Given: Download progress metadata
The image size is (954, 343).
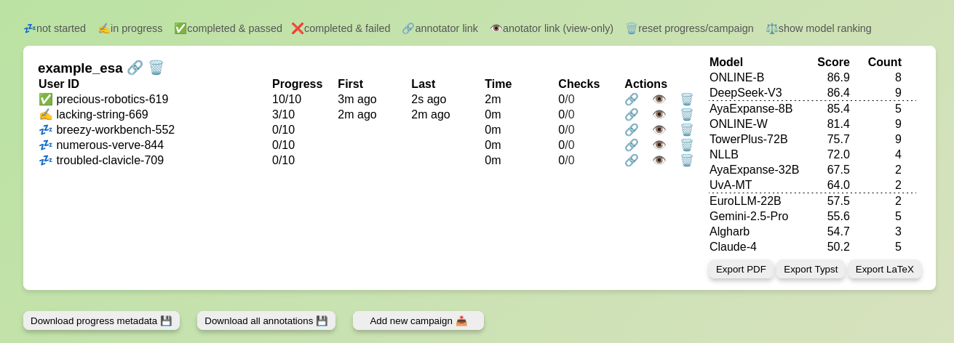Looking at the screenshot, I should click(101, 321).
